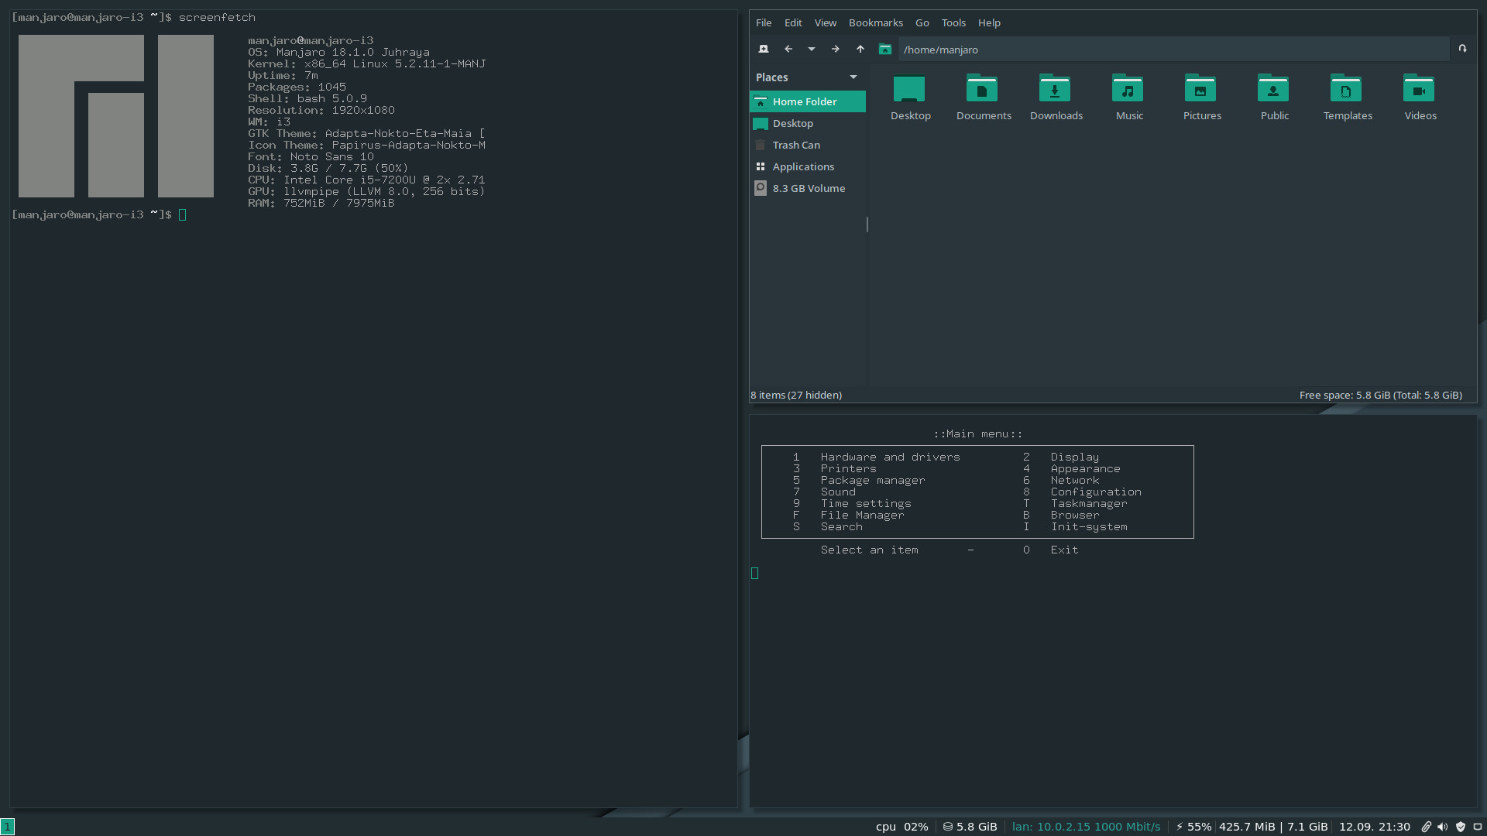
Task: Open the volume speaker tray icon
Action: [1443, 827]
